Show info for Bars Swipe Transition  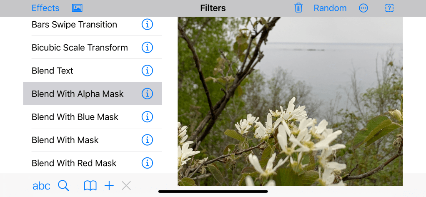click(x=147, y=24)
